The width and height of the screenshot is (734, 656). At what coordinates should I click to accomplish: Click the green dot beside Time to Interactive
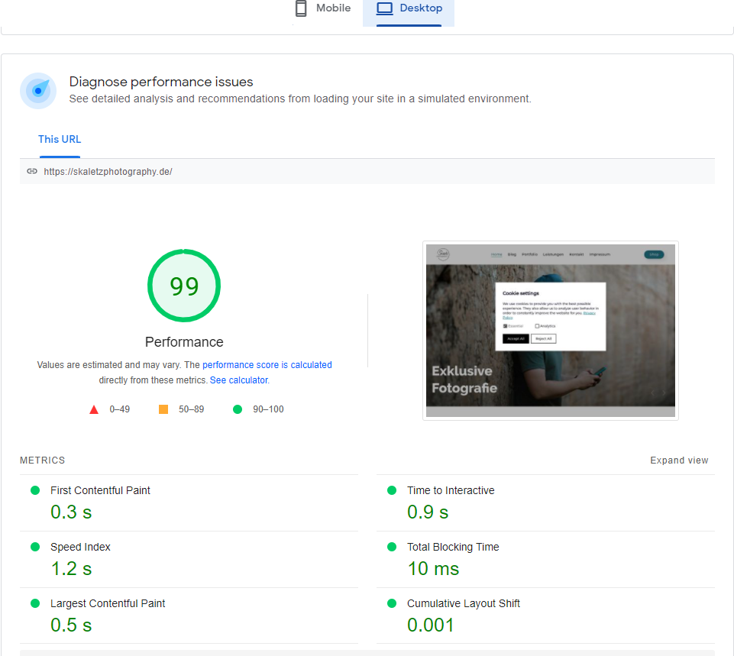pyautogui.click(x=392, y=490)
